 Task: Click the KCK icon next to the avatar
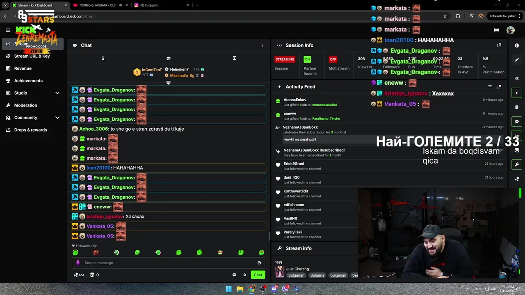coord(496,30)
